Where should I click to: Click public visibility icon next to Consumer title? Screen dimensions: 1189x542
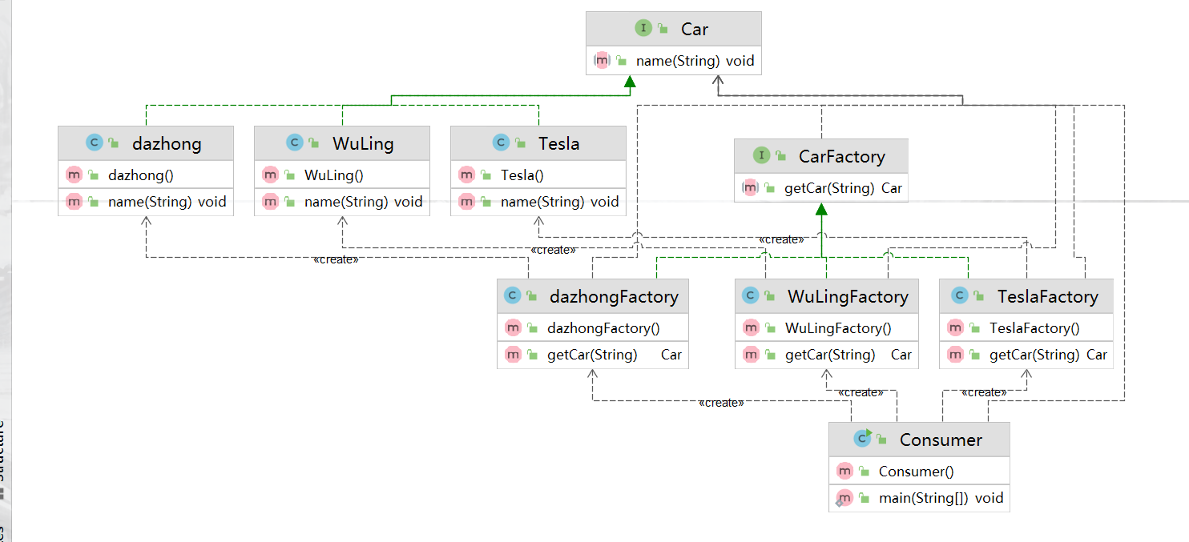[x=882, y=440]
